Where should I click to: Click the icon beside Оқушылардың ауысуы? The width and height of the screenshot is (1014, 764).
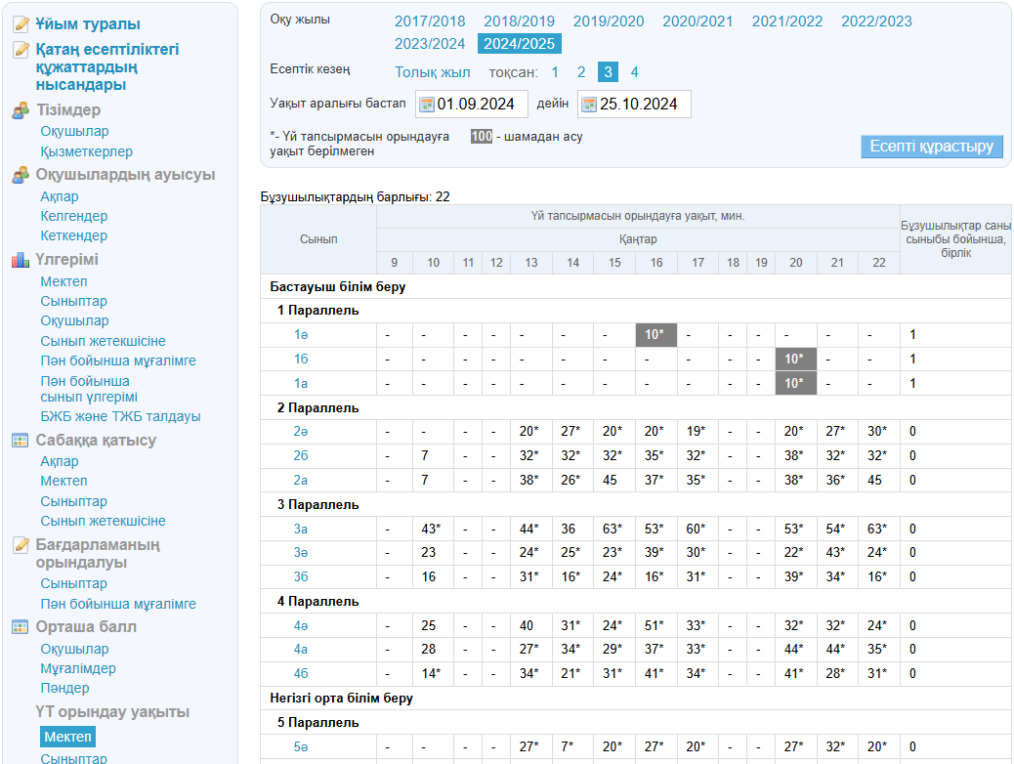tap(21, 175)
